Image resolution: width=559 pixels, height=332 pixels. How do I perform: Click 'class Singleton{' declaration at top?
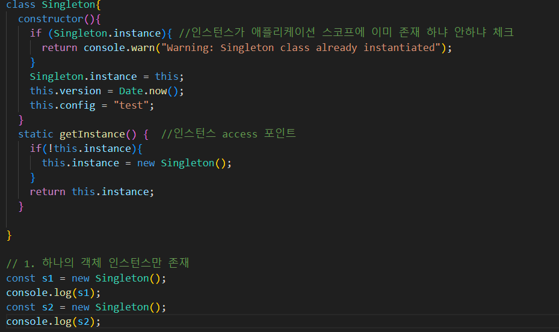(x=54, y=5)
